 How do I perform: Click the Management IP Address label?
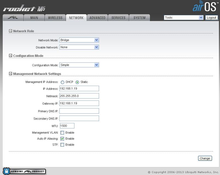coord(42,82)
